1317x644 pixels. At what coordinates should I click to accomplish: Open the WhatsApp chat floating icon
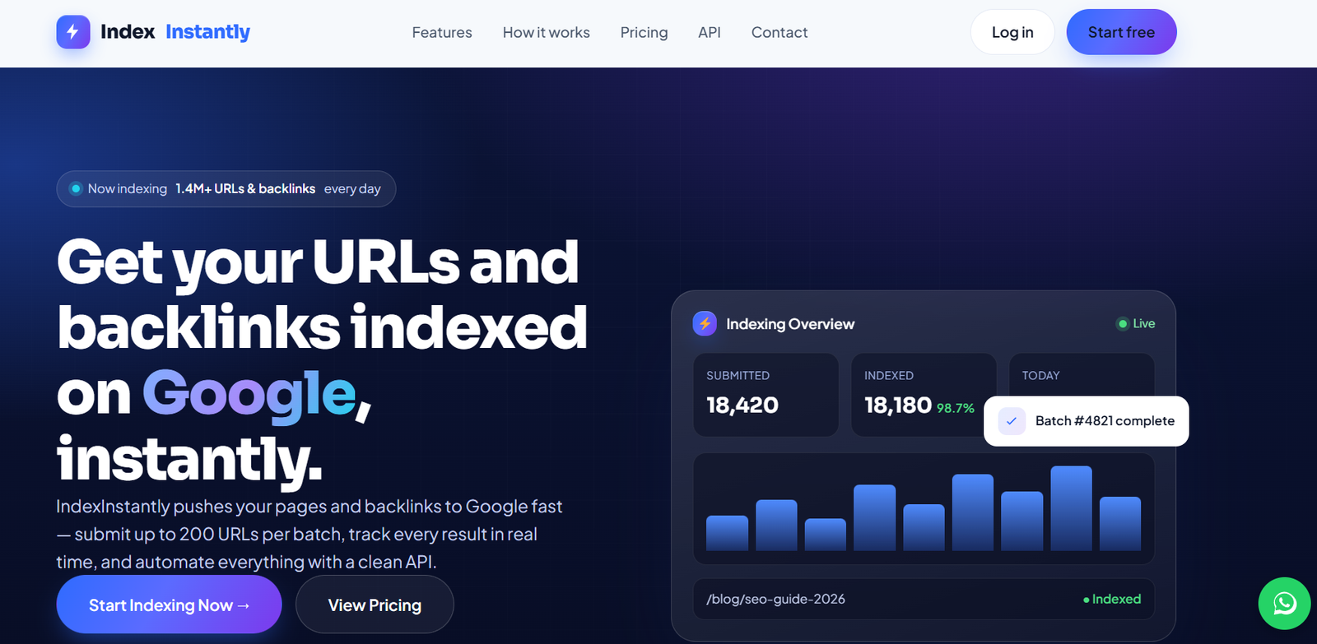[x=1284, y=604]
